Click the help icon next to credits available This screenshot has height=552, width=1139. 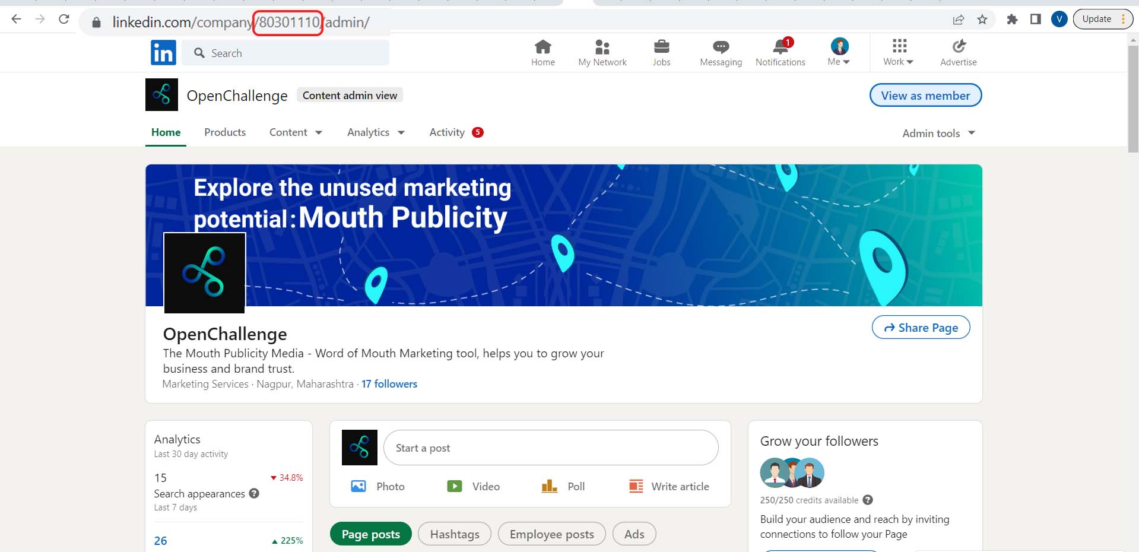[868, 500]
